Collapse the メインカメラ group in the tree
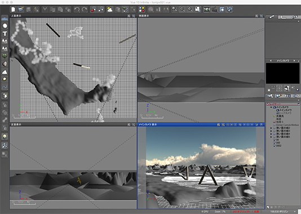This screenshot has height=214, width=301. [271, 108]
